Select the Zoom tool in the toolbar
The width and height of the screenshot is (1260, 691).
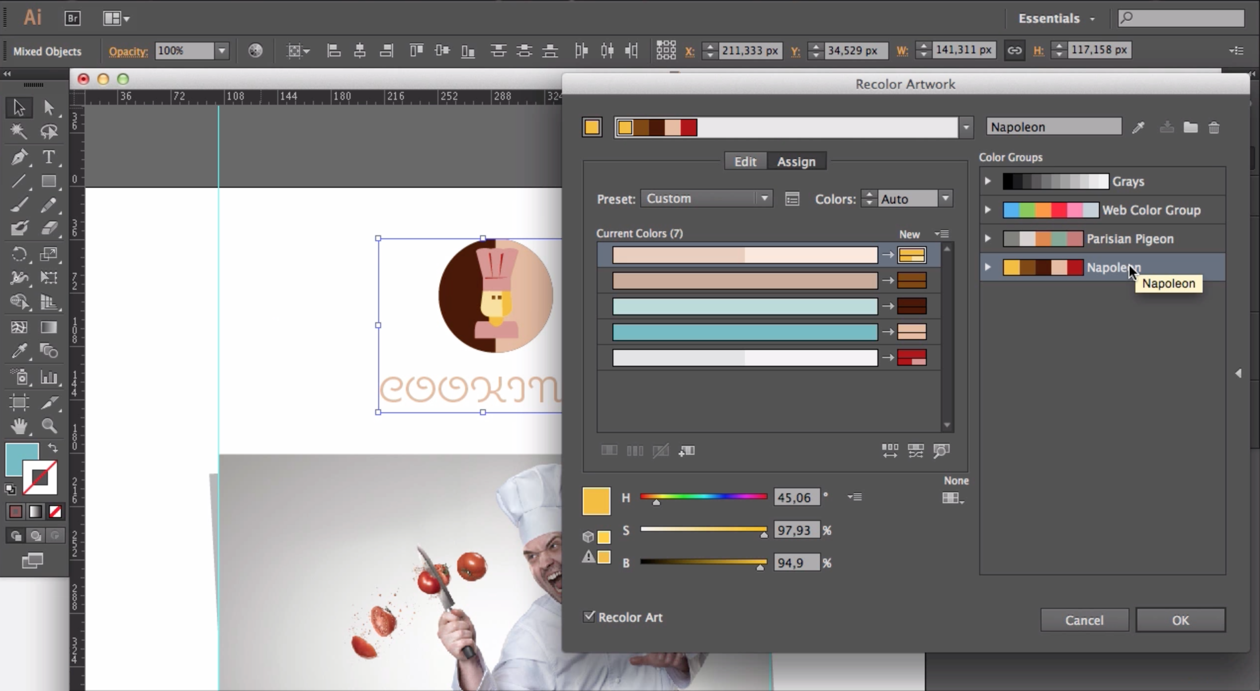point(48,426)
